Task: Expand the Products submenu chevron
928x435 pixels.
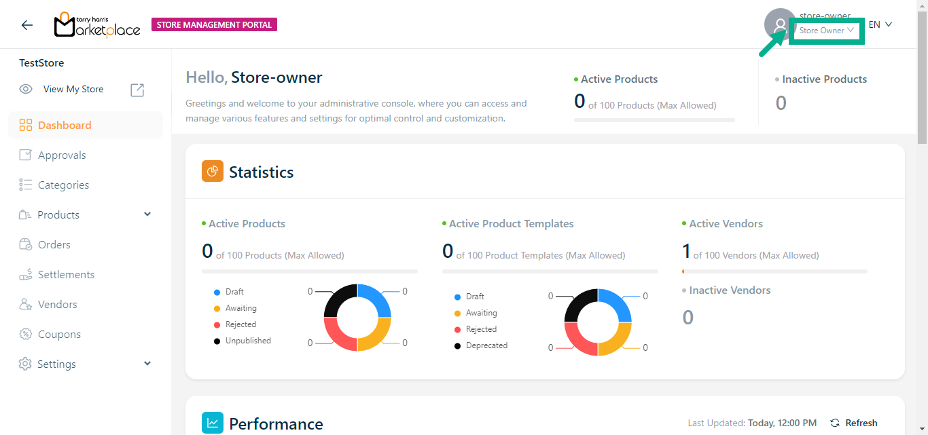Action: [147, 214]
